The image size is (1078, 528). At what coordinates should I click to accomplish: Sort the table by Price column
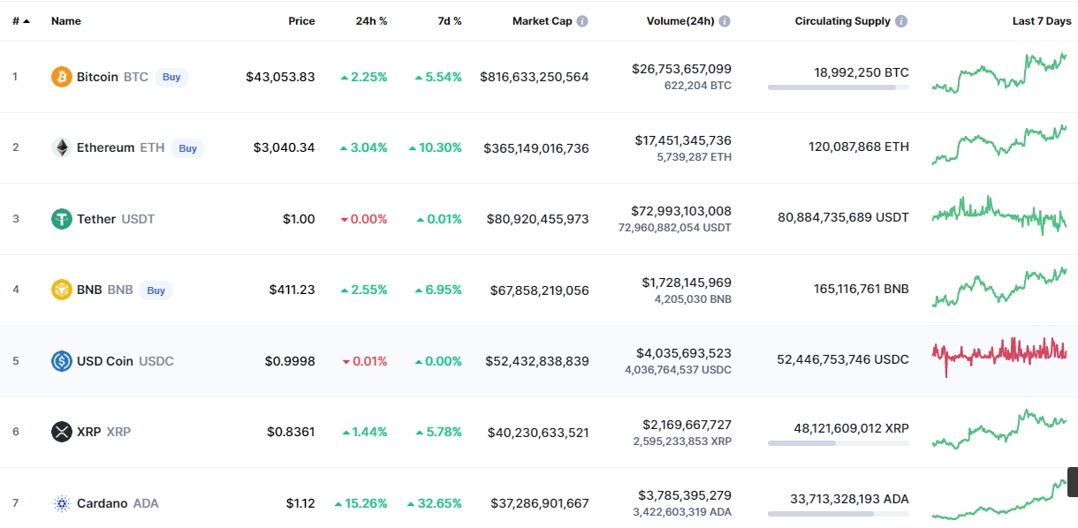[301, 21]
